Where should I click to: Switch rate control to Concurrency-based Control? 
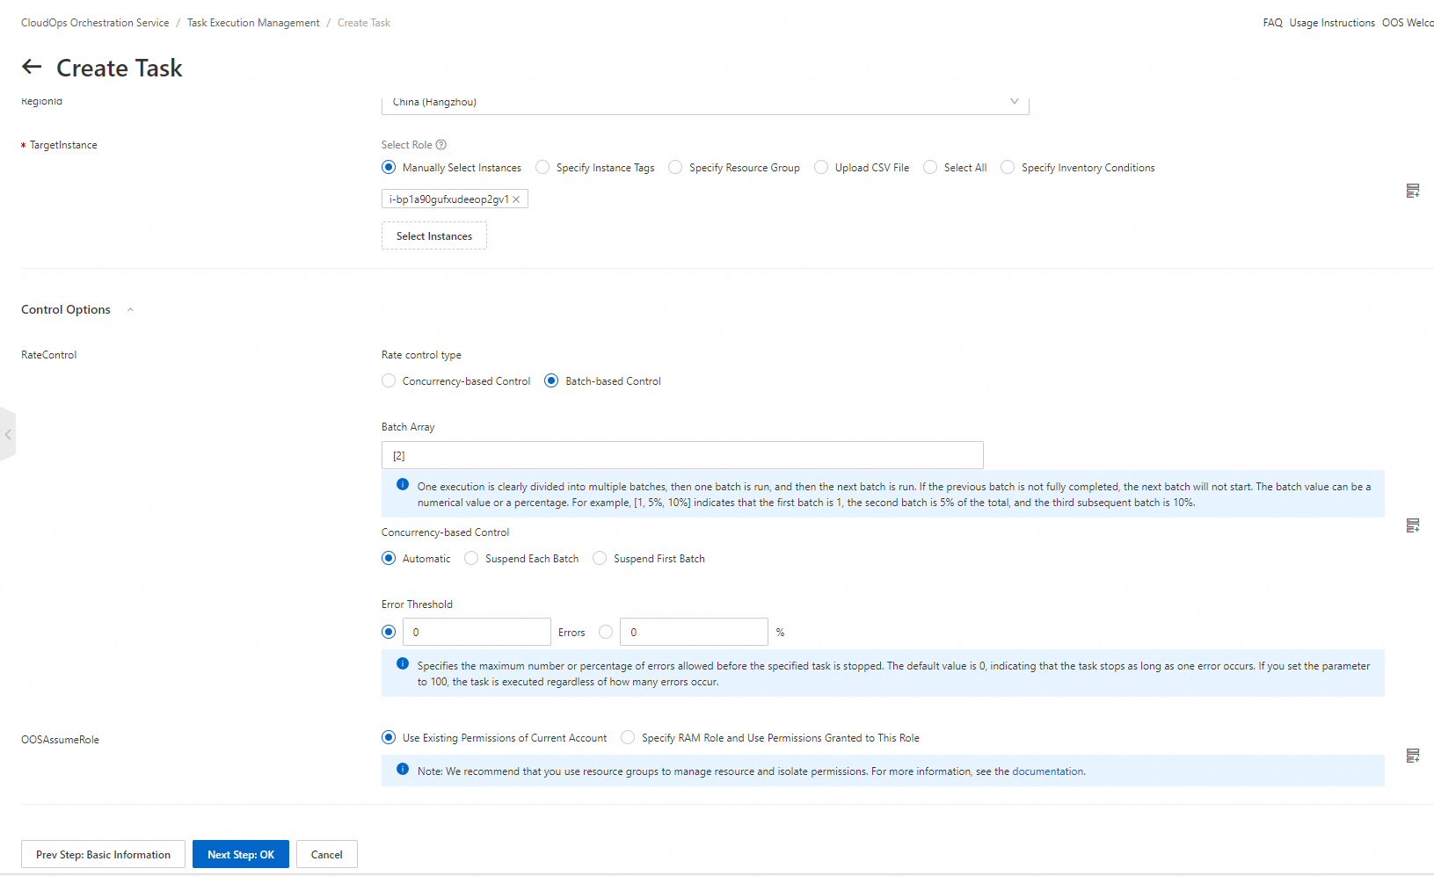click(389, 380)
